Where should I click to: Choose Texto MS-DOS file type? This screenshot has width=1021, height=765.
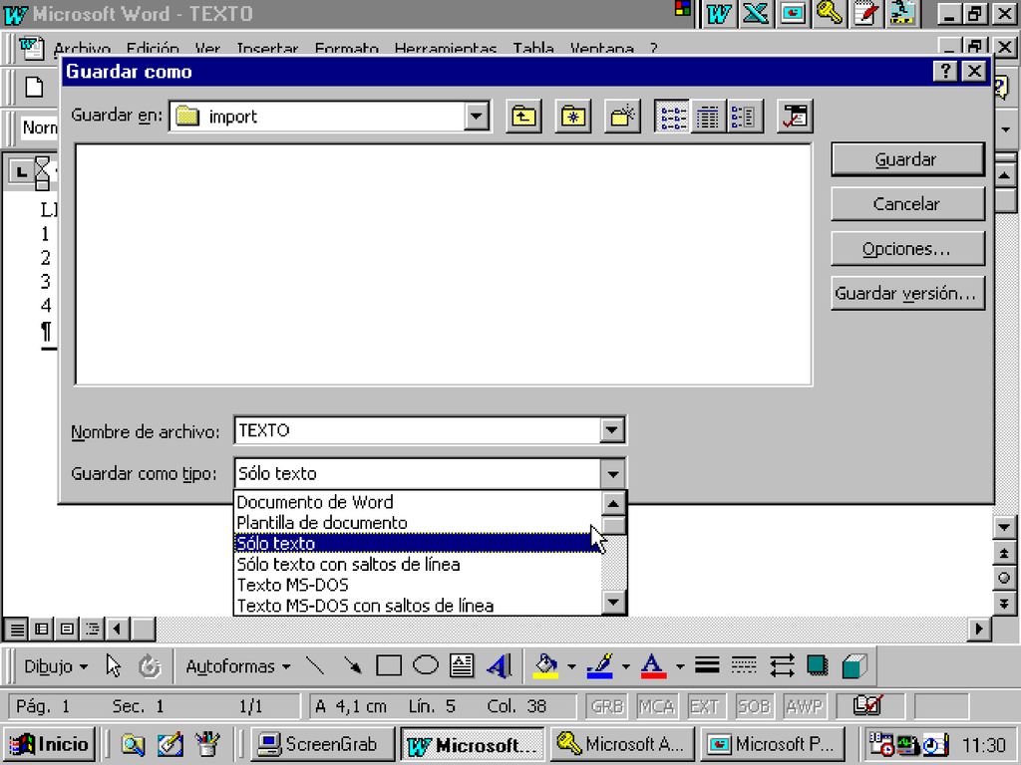coord(418,585)
